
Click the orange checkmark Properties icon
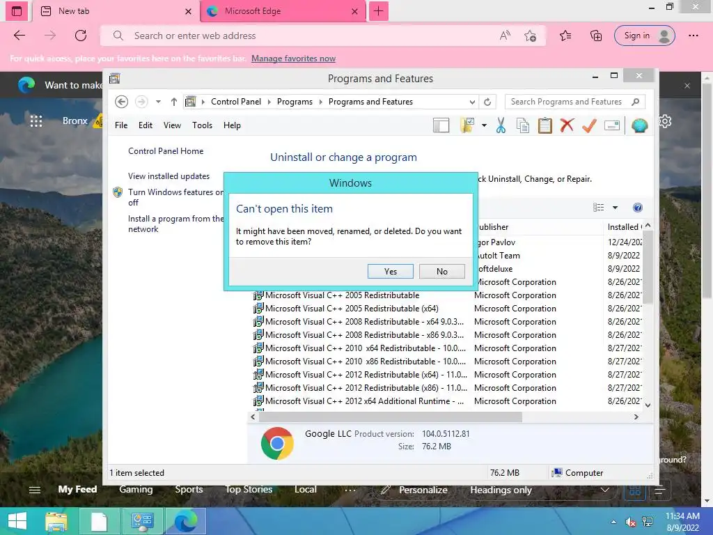[589, 125]
